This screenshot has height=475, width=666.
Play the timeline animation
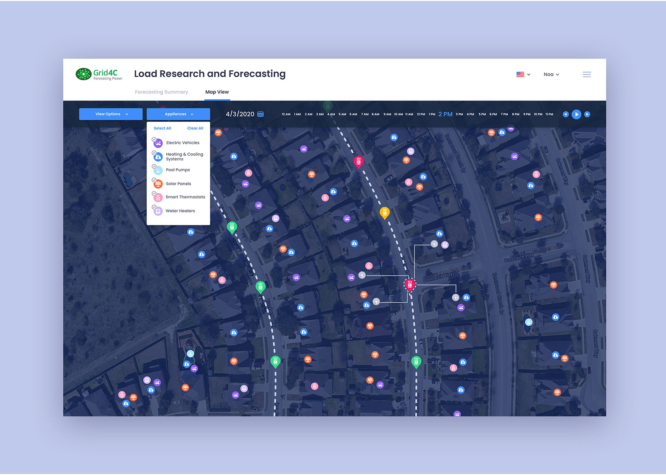coord(576,114)
